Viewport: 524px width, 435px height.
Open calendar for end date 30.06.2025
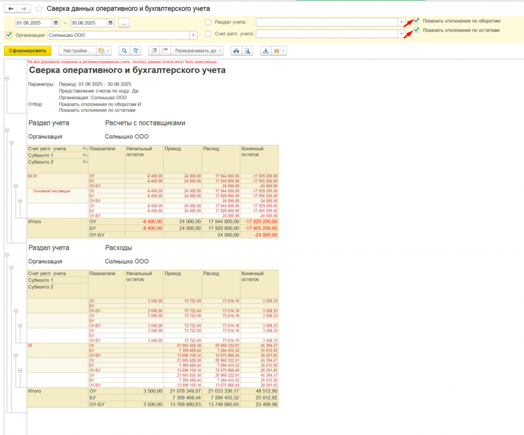(111, 23)
